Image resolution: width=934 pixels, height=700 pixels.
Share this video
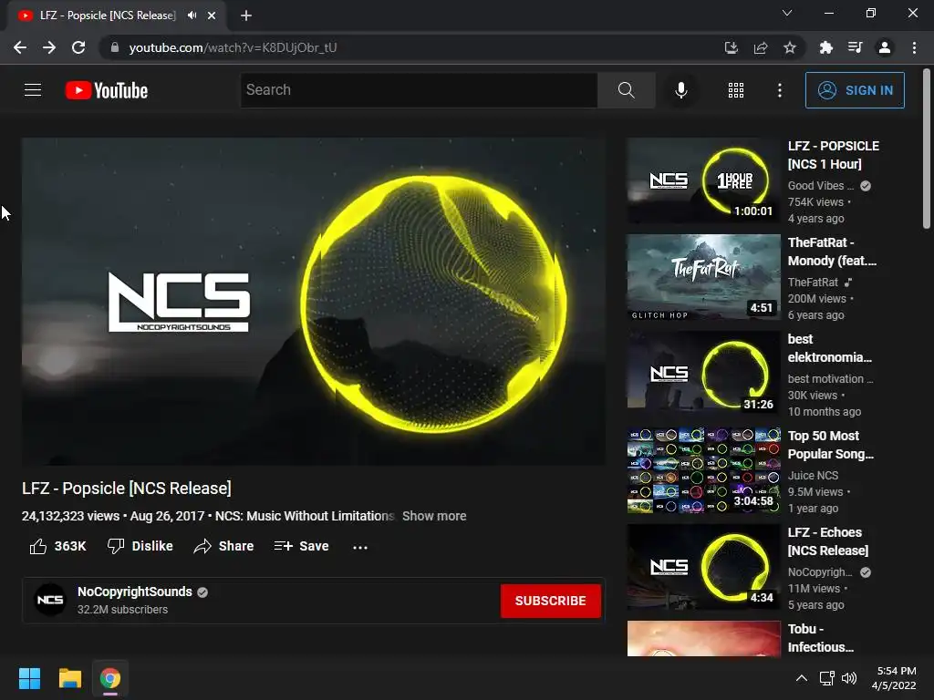click(224, 546)
